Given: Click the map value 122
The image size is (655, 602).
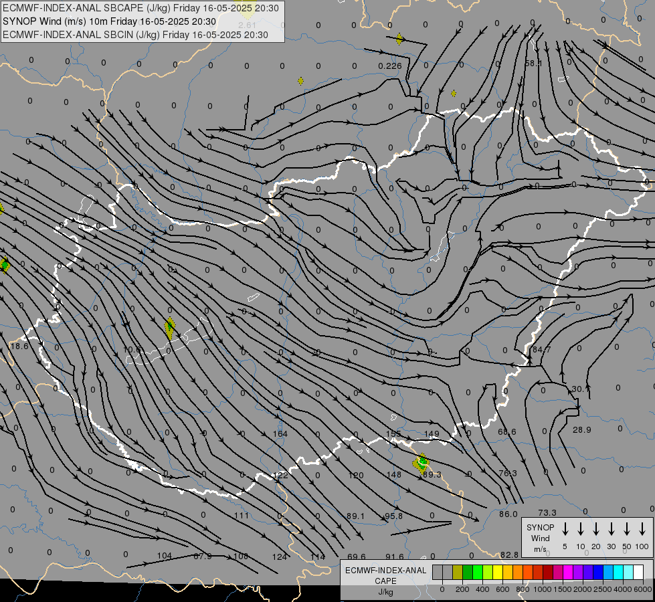Looking at the screenshot, I should (x=281, y=476).
